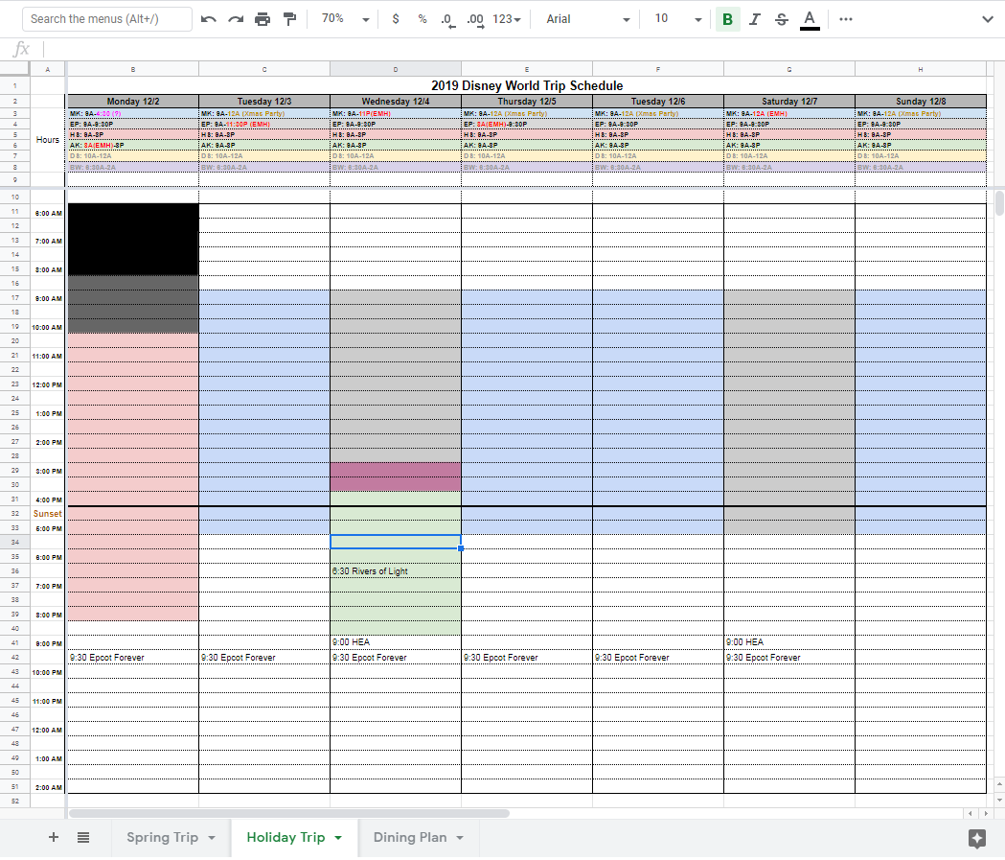
Task: Select Monday's '9:30 Epcot Forever' cell
Action: [x=132, y=658]
